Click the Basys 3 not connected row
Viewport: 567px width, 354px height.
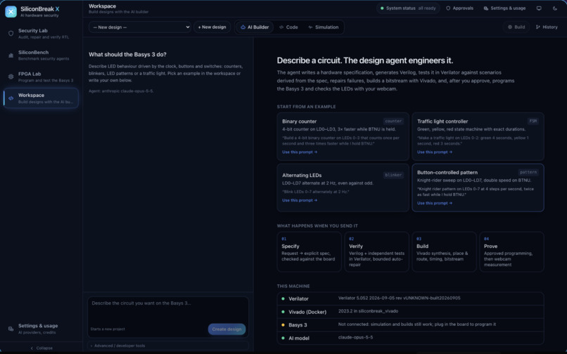click(410, 324)
